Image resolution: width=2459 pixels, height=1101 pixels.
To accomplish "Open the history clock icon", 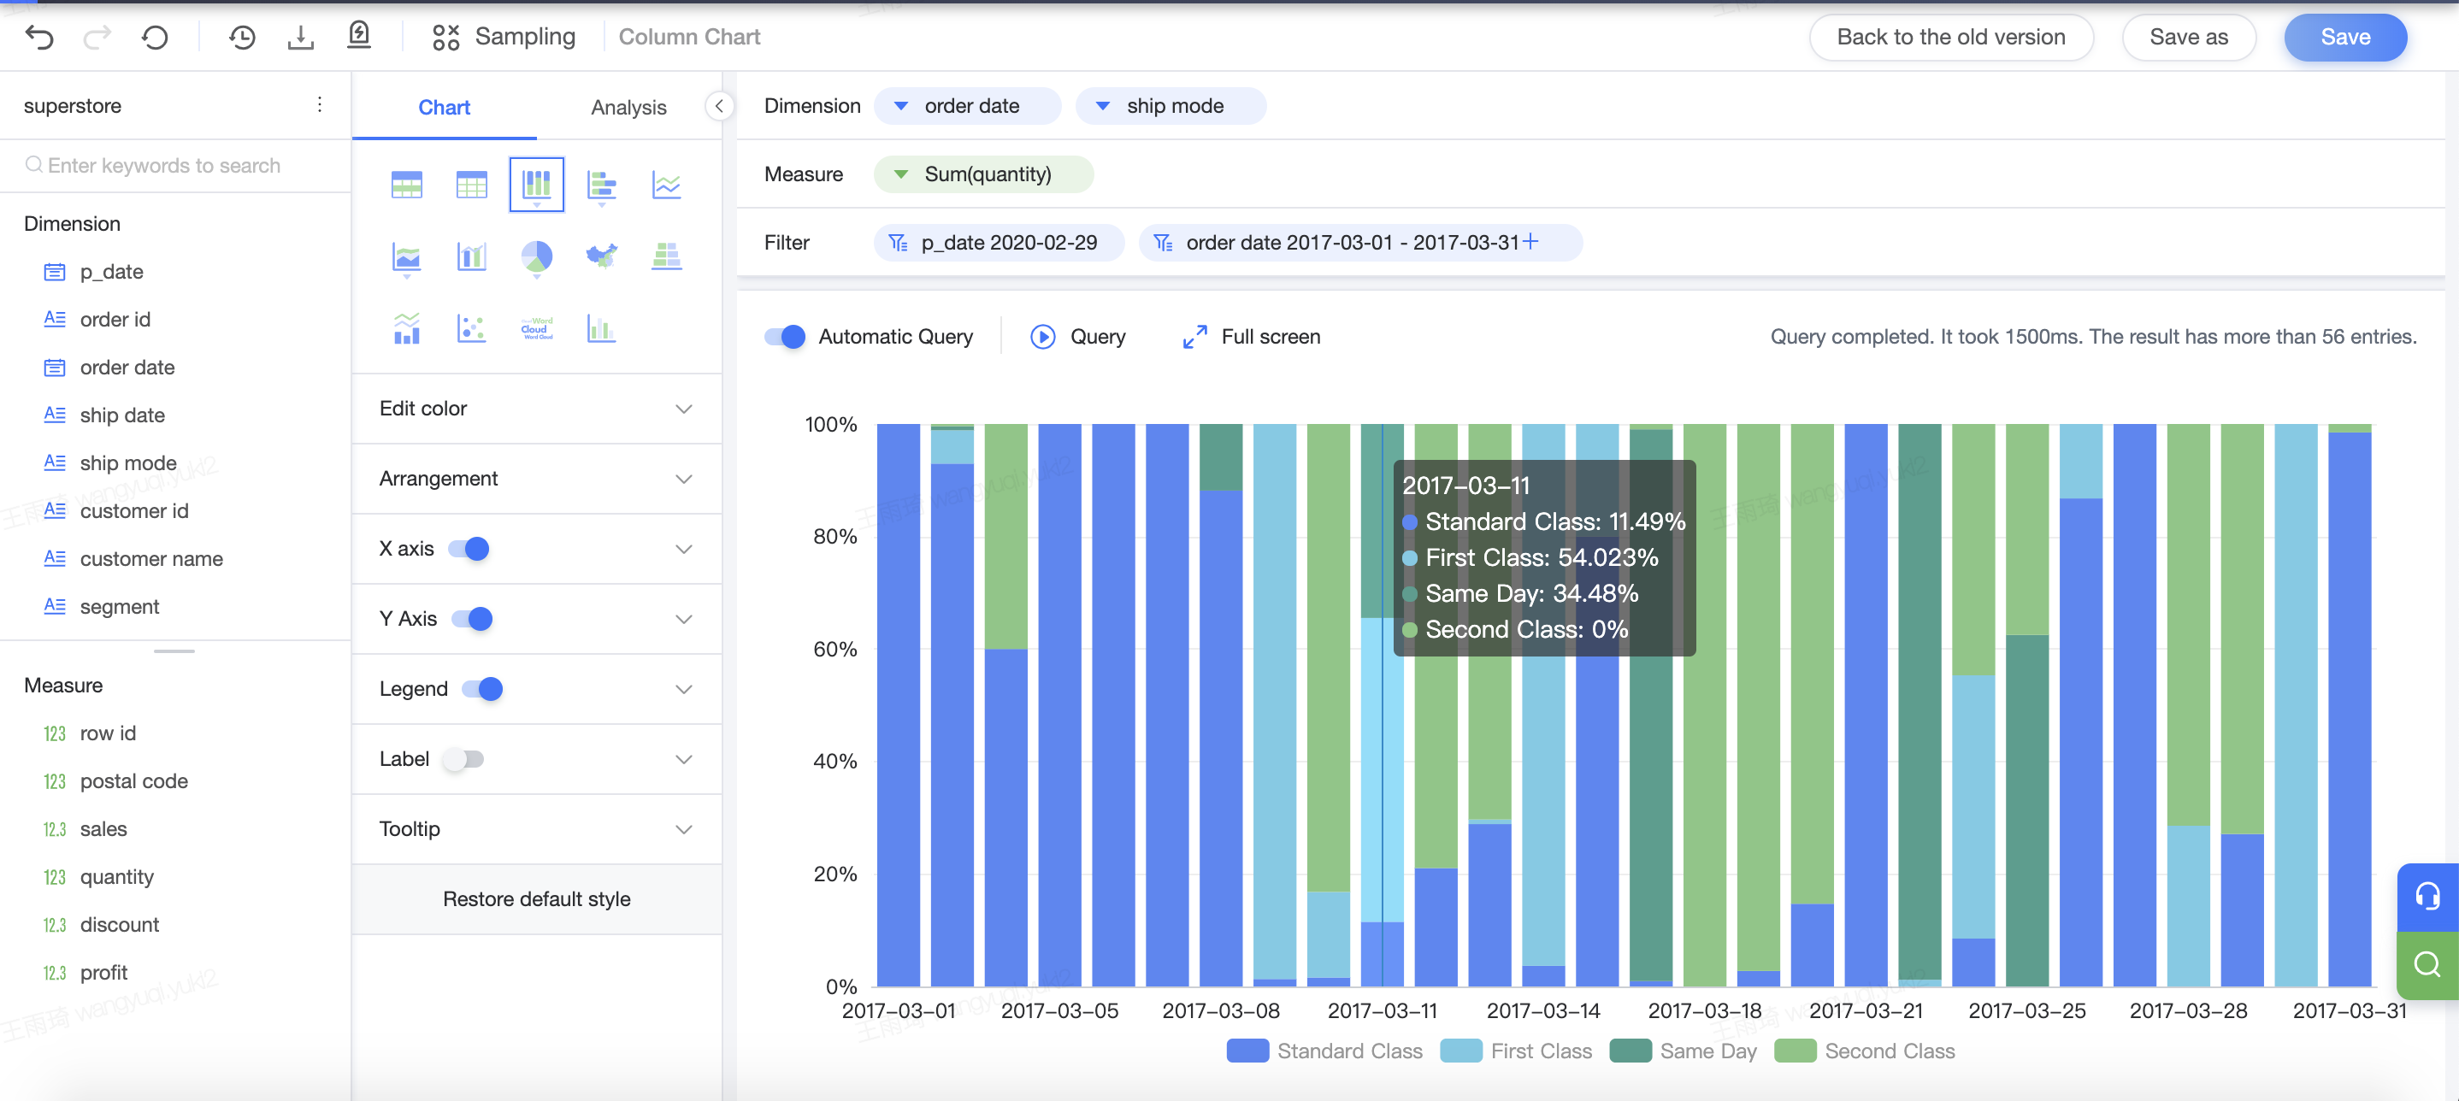I will [241, 38].
